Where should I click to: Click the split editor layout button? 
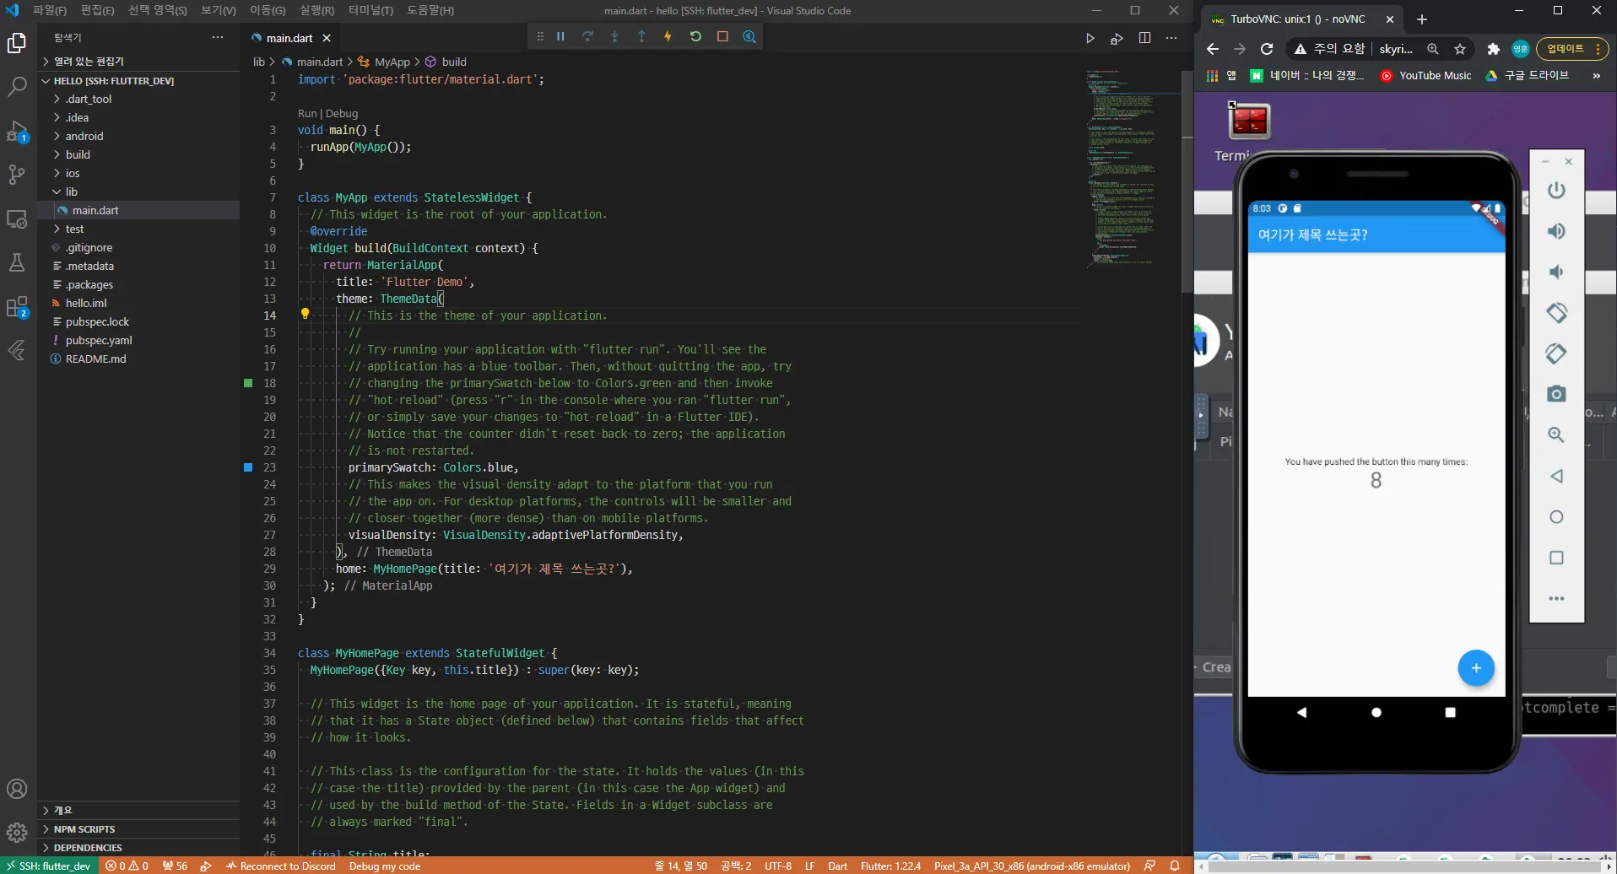coord(1144,38)
